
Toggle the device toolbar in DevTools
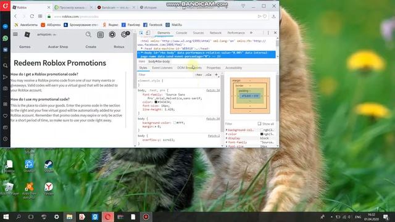tap(148, 33)
